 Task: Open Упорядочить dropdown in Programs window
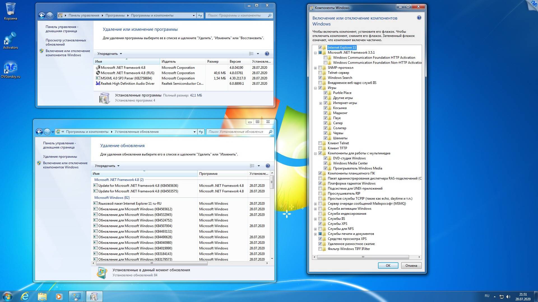tap(110, 54)
